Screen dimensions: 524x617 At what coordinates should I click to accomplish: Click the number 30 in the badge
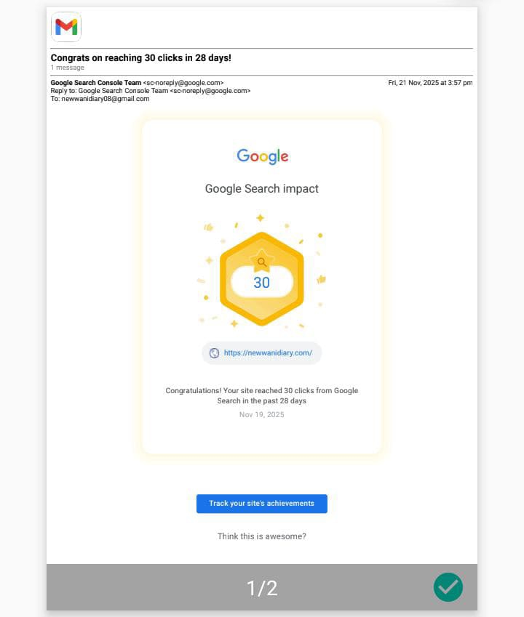pyautogui.click(x=261, y=283)
